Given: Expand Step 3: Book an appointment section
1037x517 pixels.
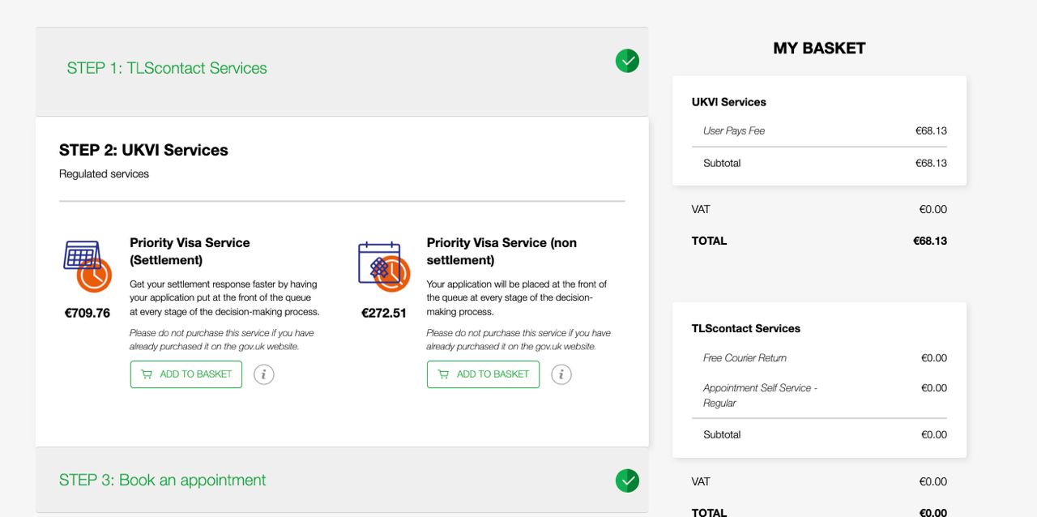Looking at the screenshot, I should pos(162,480).
